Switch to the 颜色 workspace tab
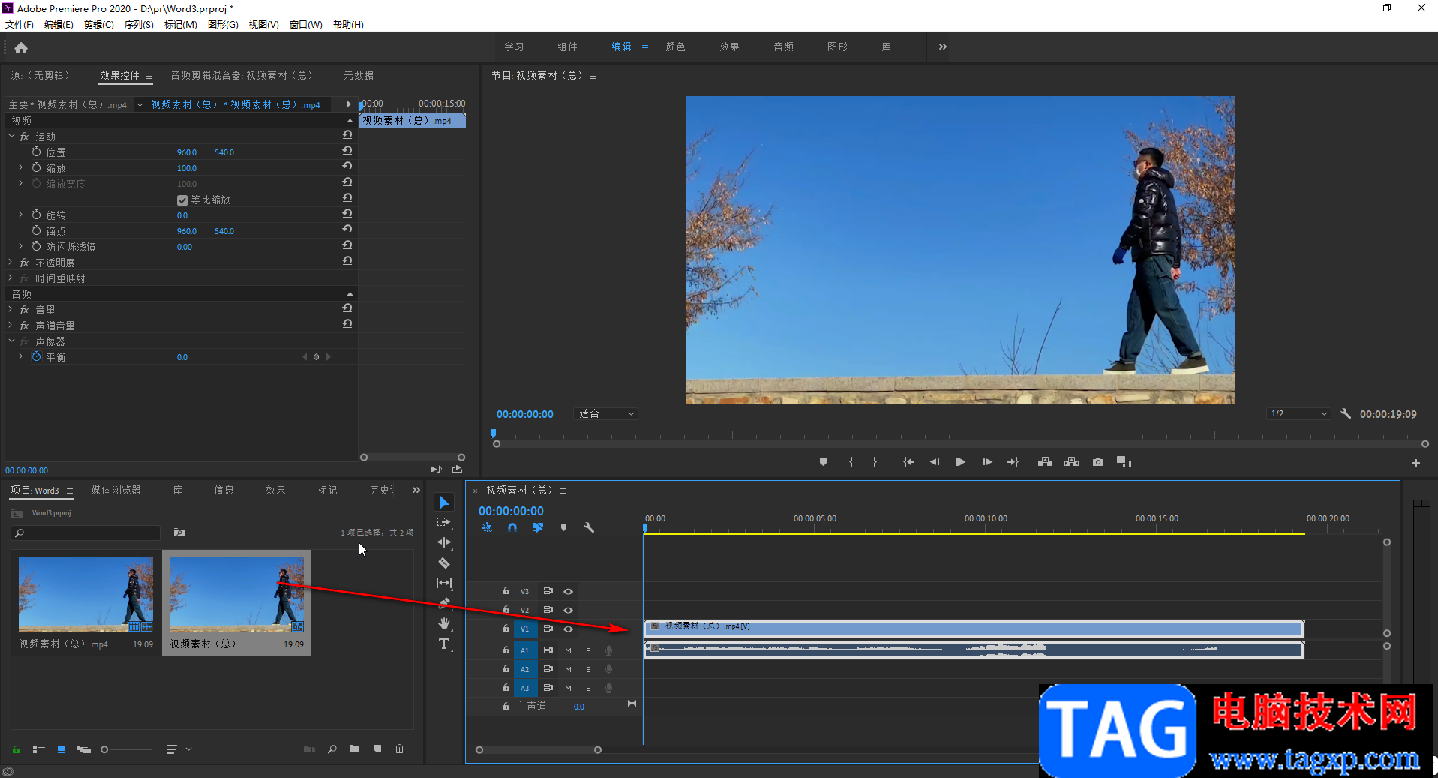 (x=675, y=47)
